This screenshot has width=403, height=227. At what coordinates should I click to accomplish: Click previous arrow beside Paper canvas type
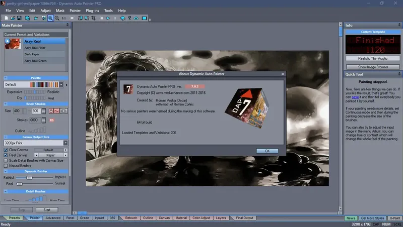click(36, 155)
